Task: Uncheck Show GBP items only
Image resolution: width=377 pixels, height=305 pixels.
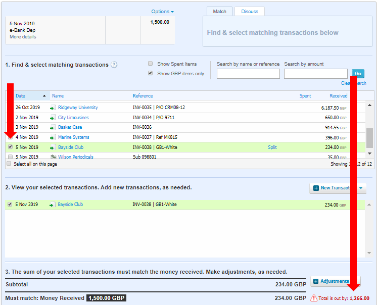Action: click(x=150, y=73)
